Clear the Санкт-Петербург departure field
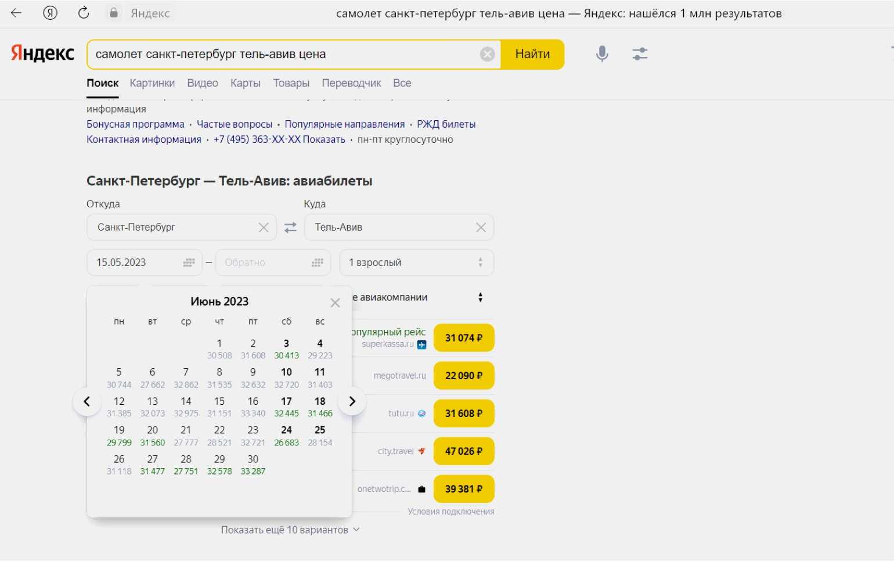The image size is (894, 561). coord(264,228)
